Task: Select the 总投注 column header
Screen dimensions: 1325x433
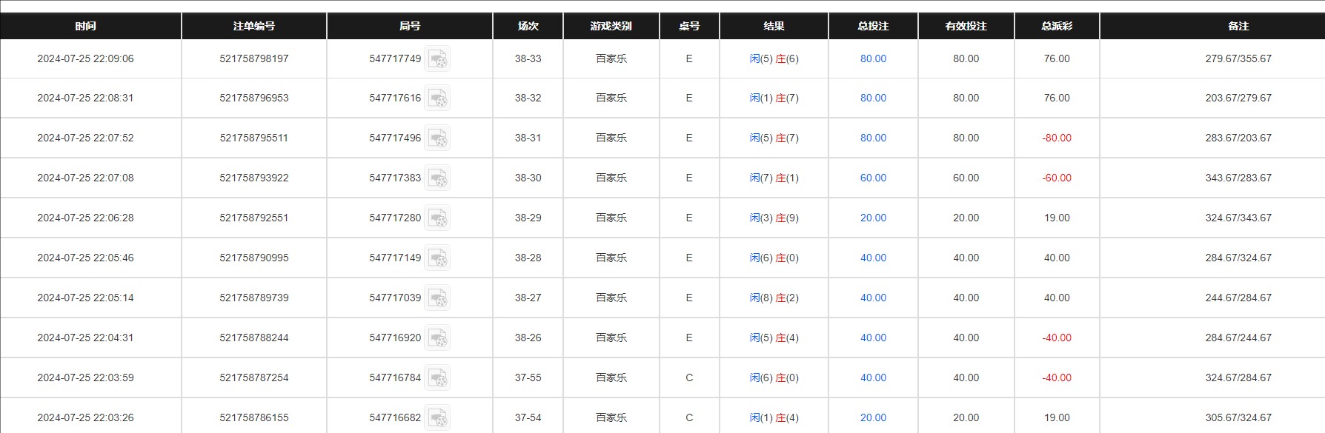Action: (x=873, y=26)
